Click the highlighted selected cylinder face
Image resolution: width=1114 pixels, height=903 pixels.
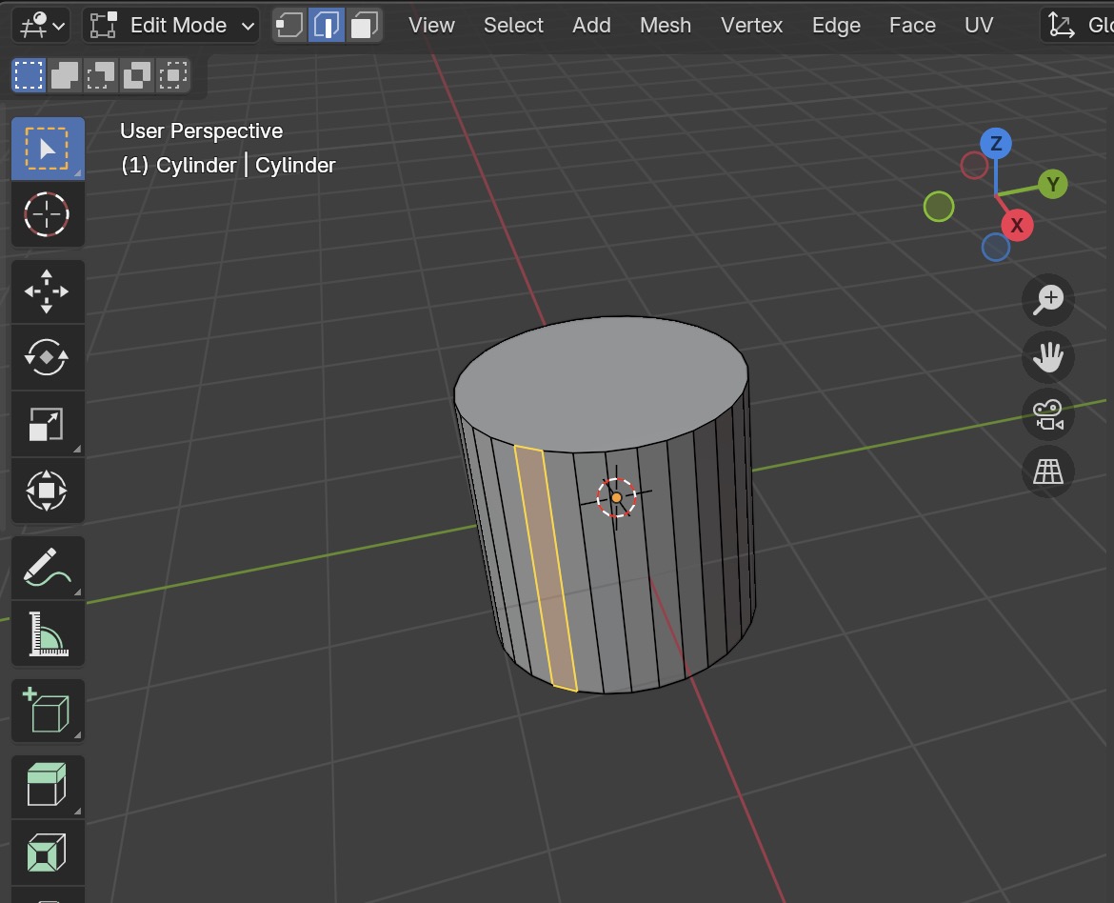(546, 569)
